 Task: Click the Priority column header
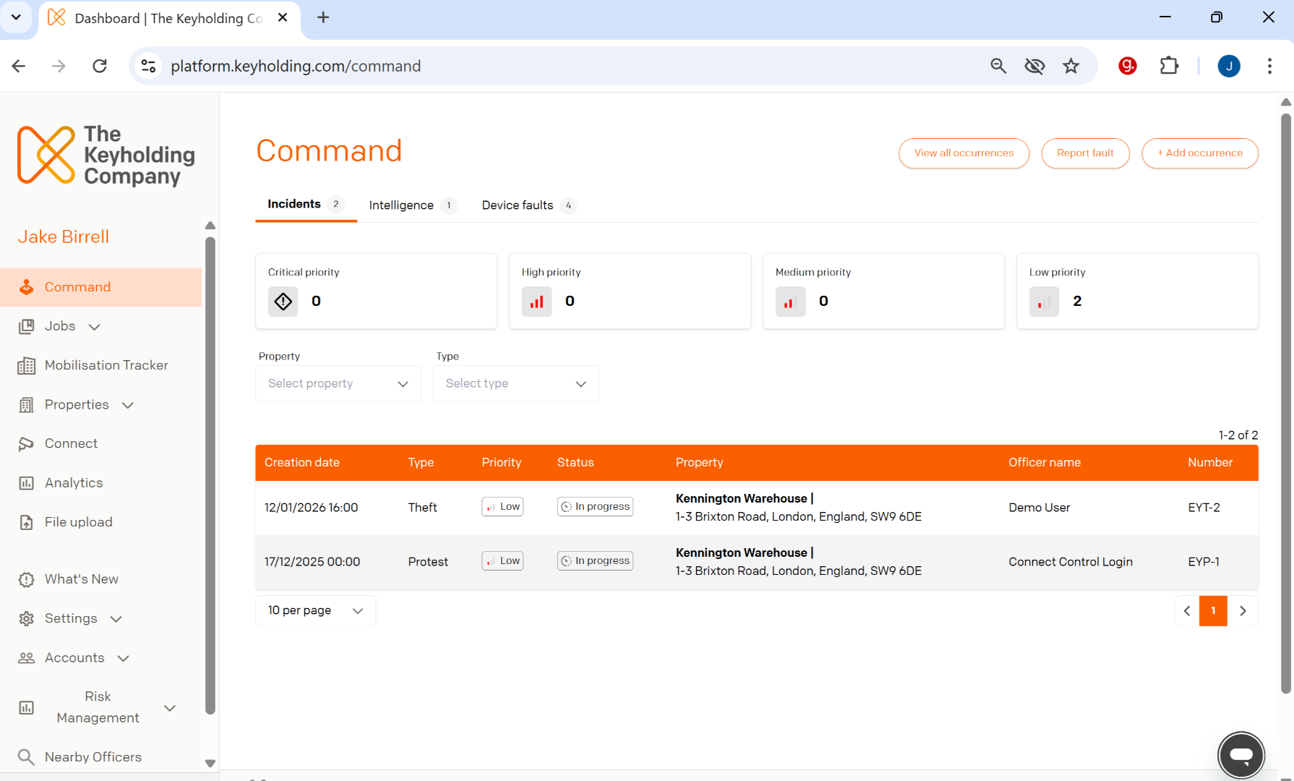pyautogui.click(x=502, y=463)
